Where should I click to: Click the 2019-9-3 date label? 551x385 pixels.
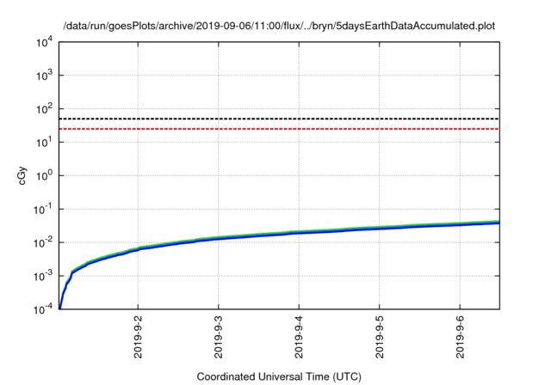pyautogui.click(x=218, y=337)
